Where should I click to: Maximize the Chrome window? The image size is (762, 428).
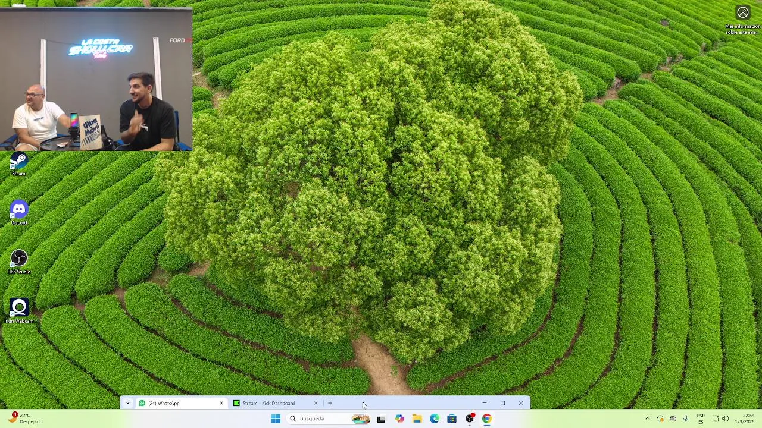pos(502,403)
